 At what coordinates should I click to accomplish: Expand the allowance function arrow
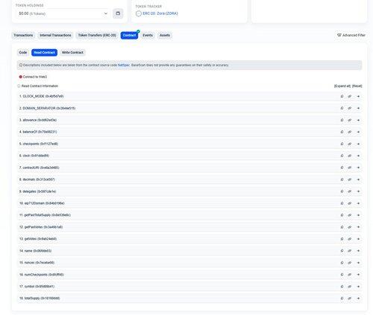pyautogui.click(x=358, y=120)
